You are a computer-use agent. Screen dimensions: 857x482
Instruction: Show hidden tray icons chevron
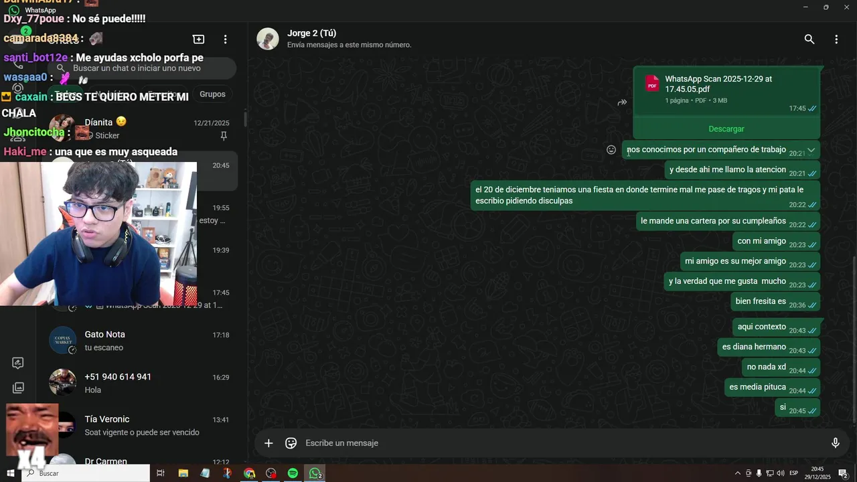[x=738, y=473]
